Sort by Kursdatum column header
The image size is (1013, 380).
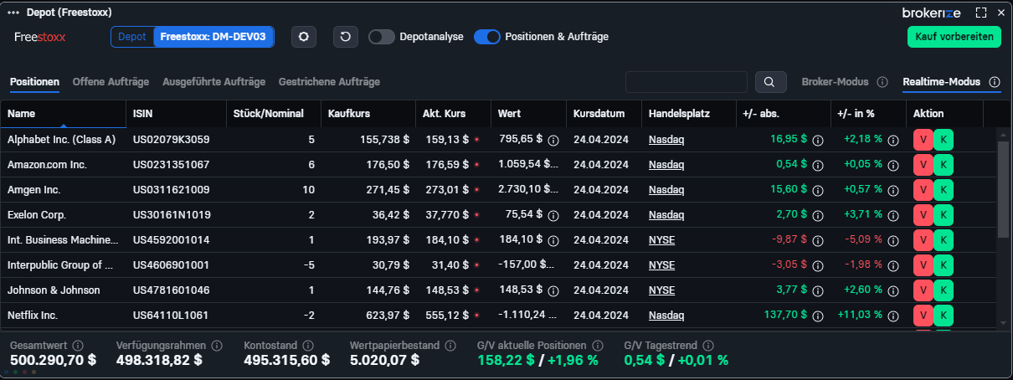pos(604,114)
